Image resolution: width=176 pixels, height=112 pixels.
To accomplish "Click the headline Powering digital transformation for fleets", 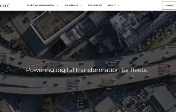I will (87, 70).
